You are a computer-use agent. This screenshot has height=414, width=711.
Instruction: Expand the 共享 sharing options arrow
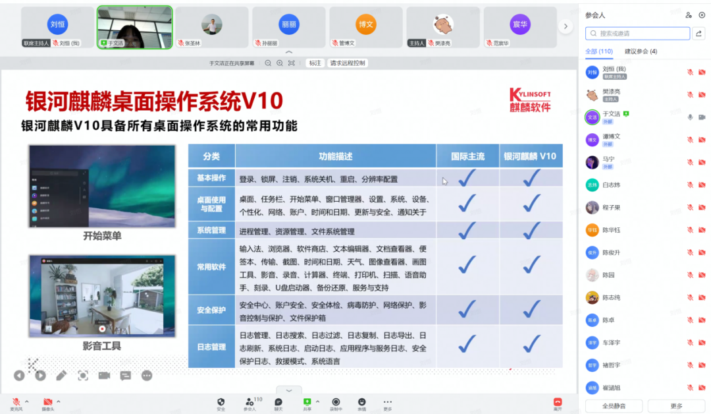[x=317, y=401]
